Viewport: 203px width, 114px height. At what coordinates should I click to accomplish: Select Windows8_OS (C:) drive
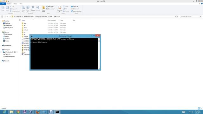point(10,52)
